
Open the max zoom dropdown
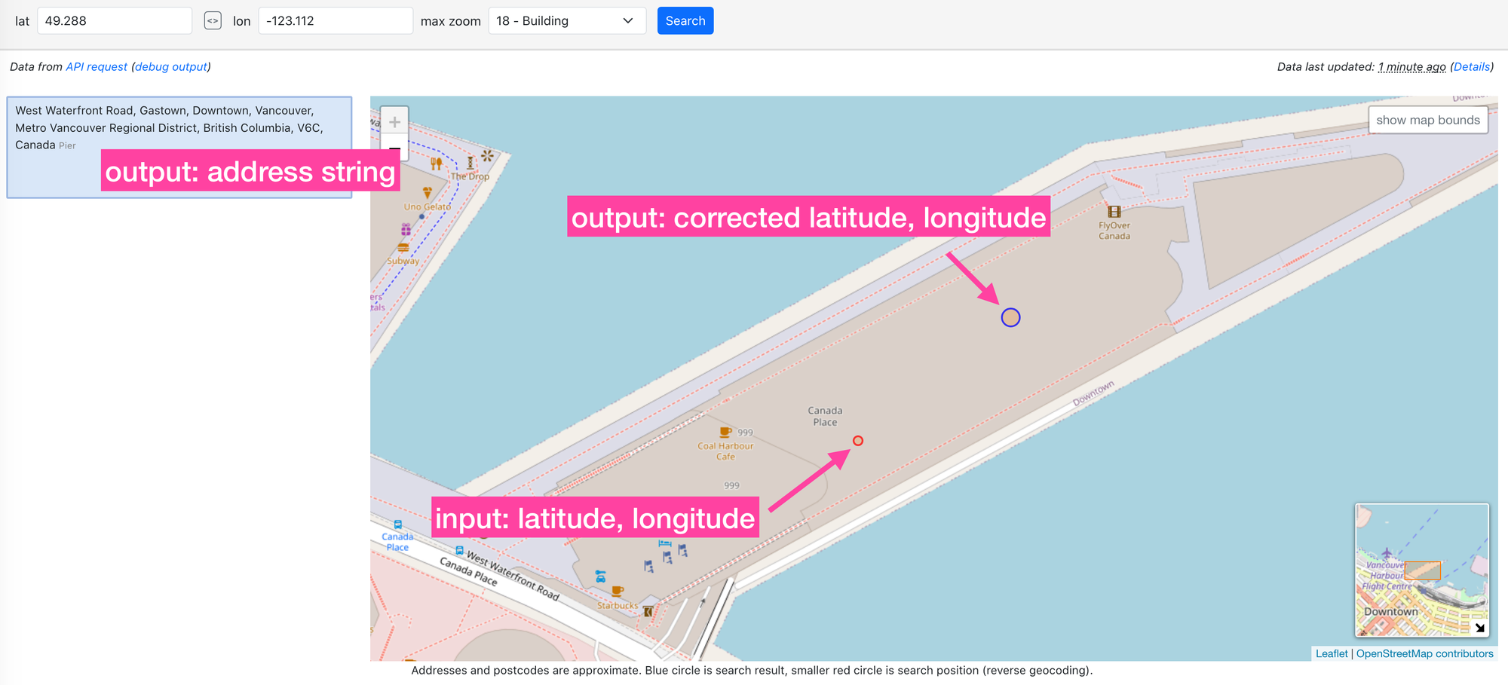pyautogui.click(x=566, y=20)
